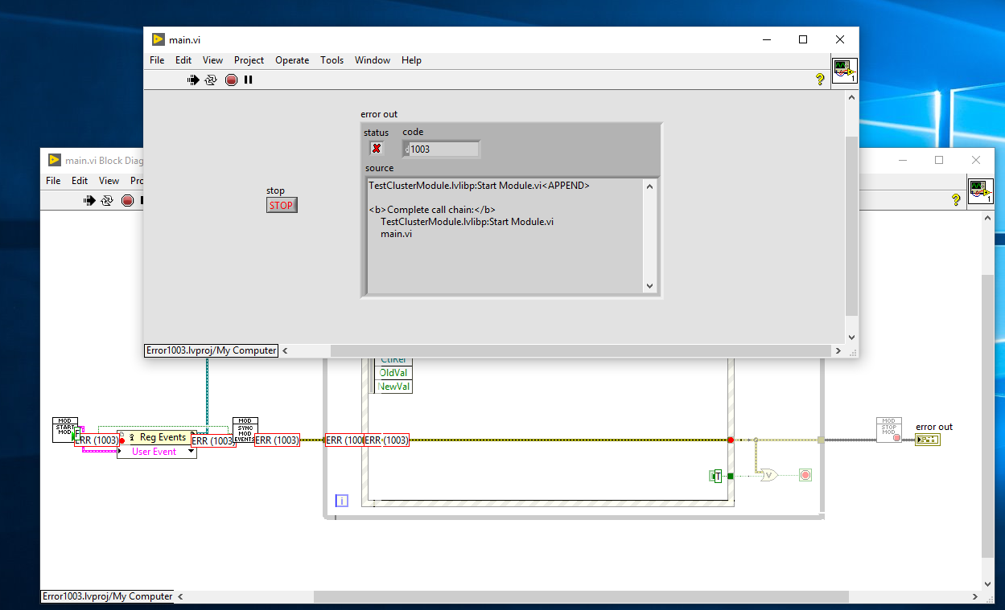Click the error out cluster terminal

coord(927,440)
